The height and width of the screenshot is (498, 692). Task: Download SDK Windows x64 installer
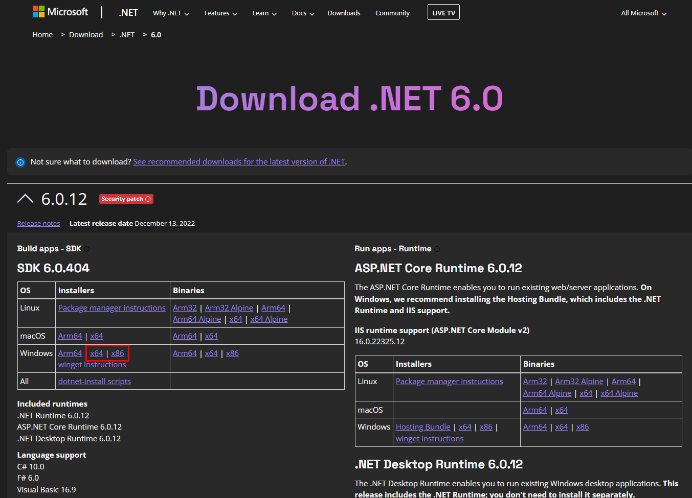click(97, 353)
